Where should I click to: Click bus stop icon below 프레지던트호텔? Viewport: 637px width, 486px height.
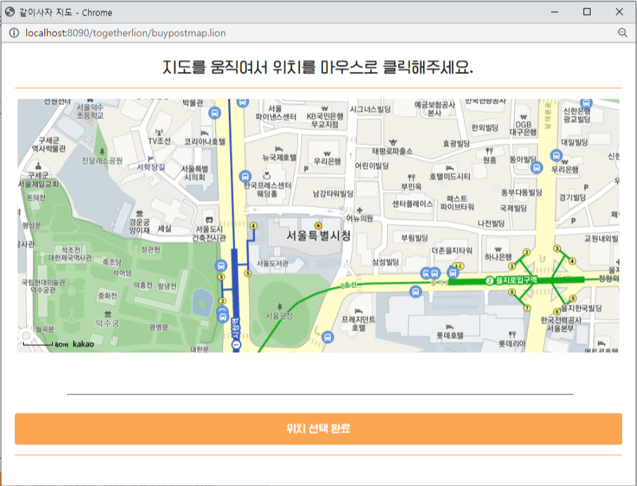328,337
